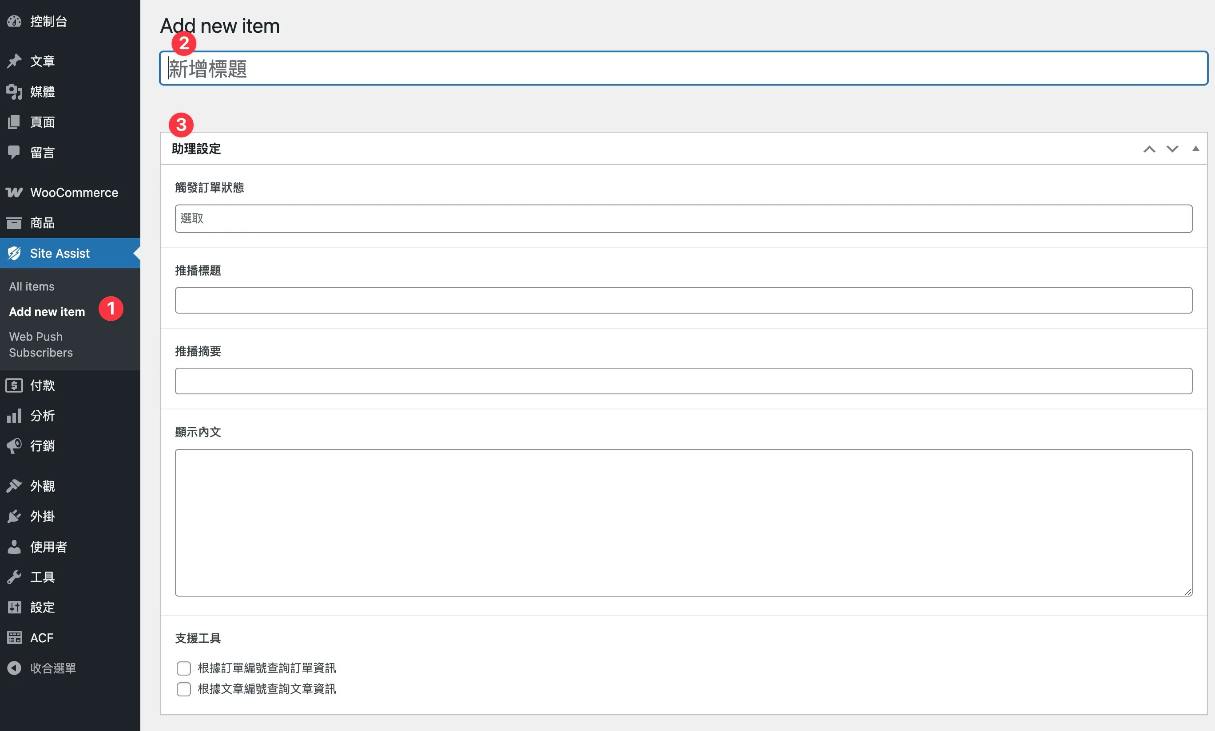Open the 媒體 media library icon
This screenshot has width=1215, height=731.
click(14, 92)
